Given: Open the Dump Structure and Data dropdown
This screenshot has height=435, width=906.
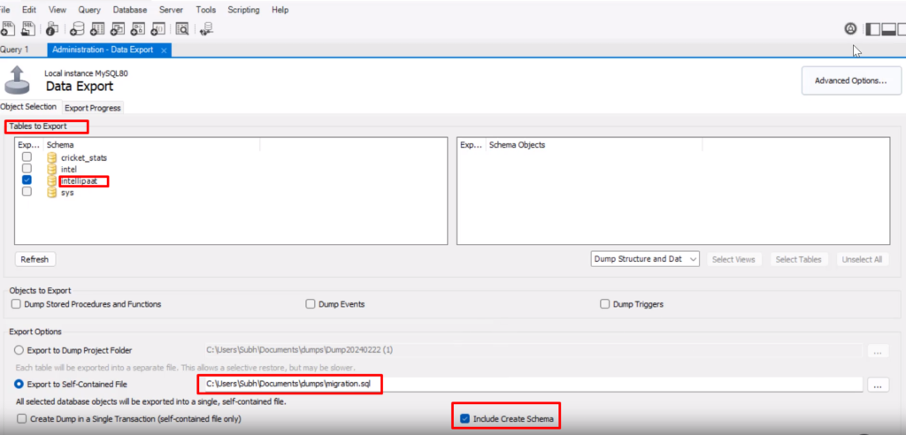Looking at the screenshot, I should point(645,259).
